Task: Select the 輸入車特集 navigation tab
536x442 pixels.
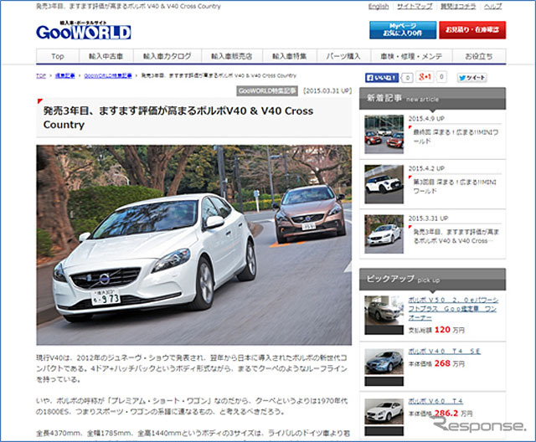Action: (x=290, y=56)
